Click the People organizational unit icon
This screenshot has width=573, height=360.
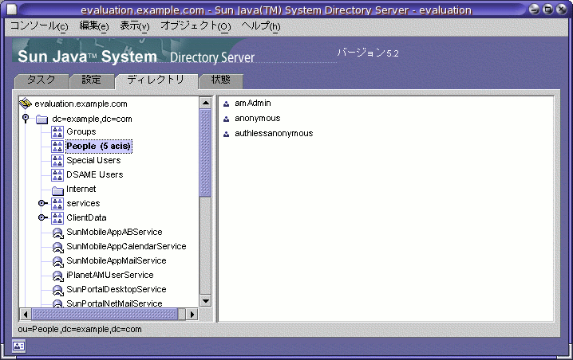coord(57,147)
